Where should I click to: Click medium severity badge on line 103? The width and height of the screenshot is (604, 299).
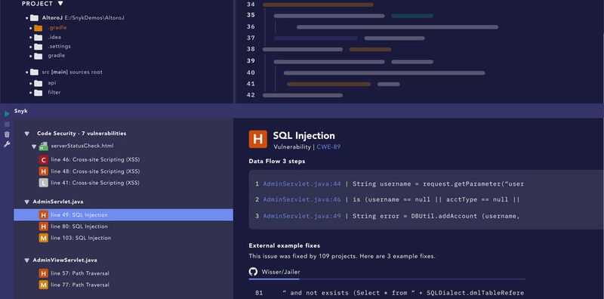(x=44, y=238)
